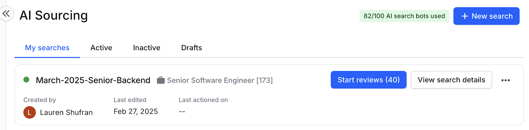Open the Active tab

[101, 48]
